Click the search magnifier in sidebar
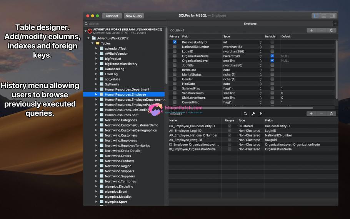This screenshot has height=219, width=350. tap(87, 24)
